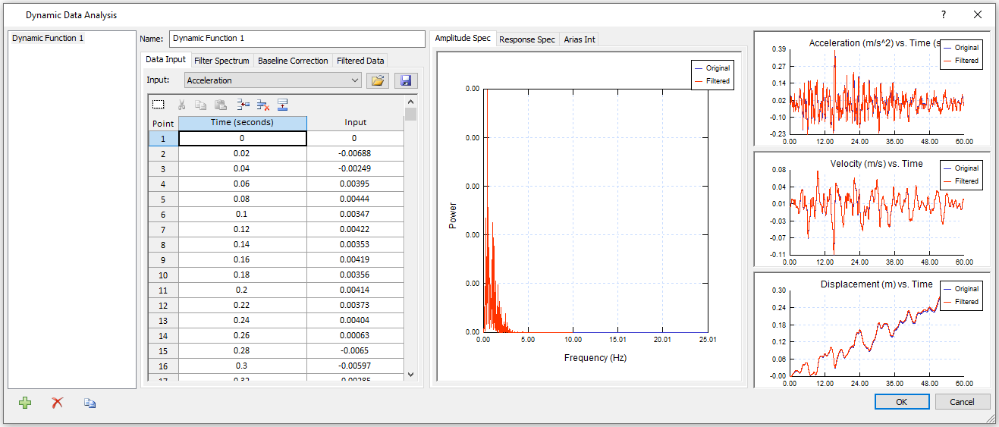Click the input cell with value 0.00373
Viewport: 999px width, 427px height.
point(356,305)
